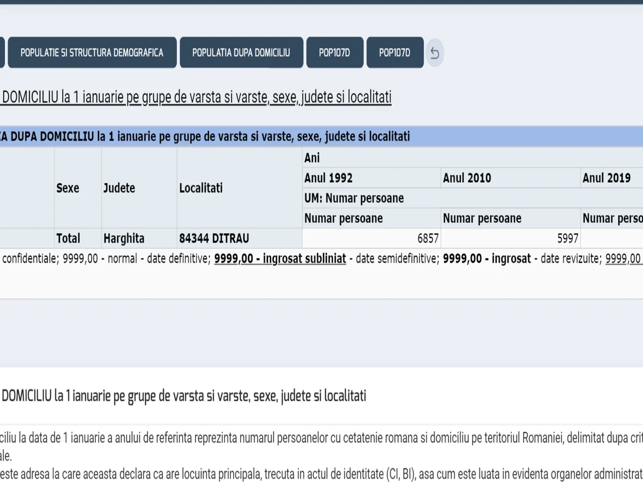643x482 pixels.
Task: Click the 5997 population value for 2010
Action: (567, 239)
